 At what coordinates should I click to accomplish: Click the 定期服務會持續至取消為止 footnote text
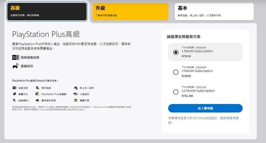[x=71, y=108]
